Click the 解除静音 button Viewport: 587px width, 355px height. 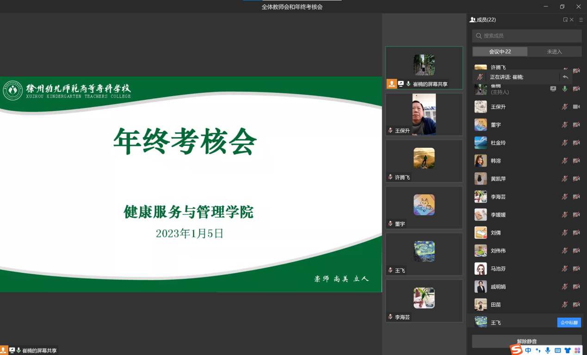(x=527, y=341)
